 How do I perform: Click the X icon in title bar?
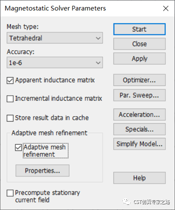(166, 8)
